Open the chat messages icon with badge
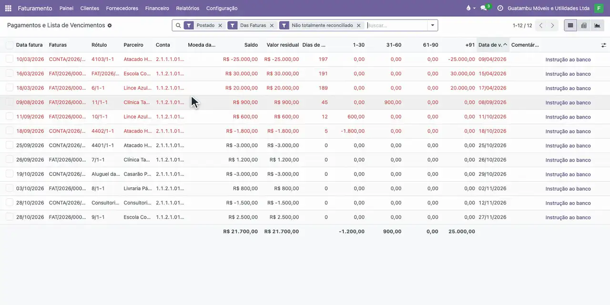The image size is (610, 305). click(x=485, y=8)
